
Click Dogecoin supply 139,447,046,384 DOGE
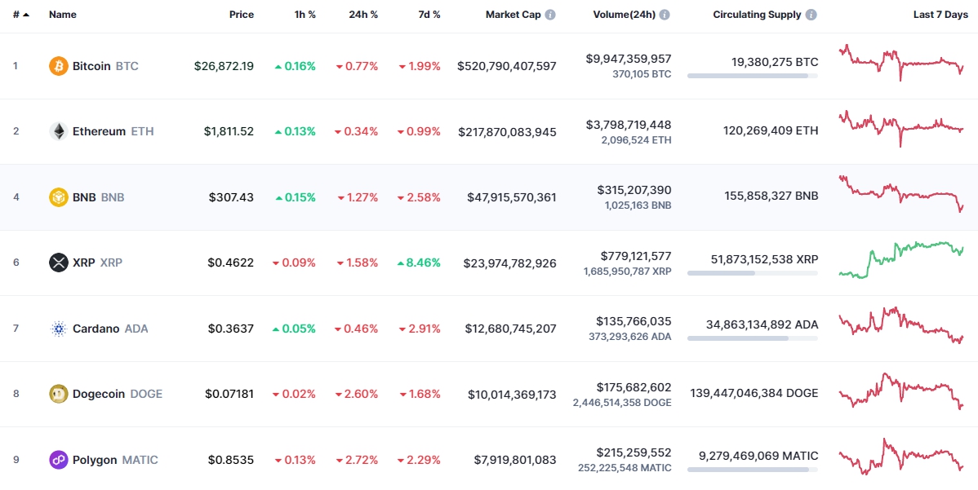[754, 393]
